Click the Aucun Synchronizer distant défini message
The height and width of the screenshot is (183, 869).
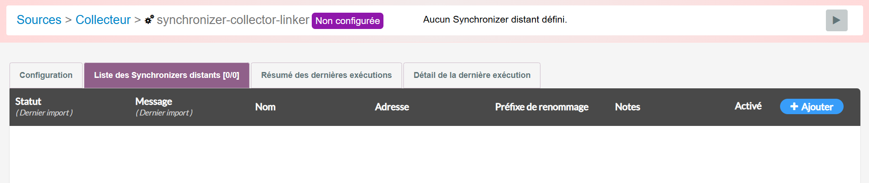pos(495,19)
